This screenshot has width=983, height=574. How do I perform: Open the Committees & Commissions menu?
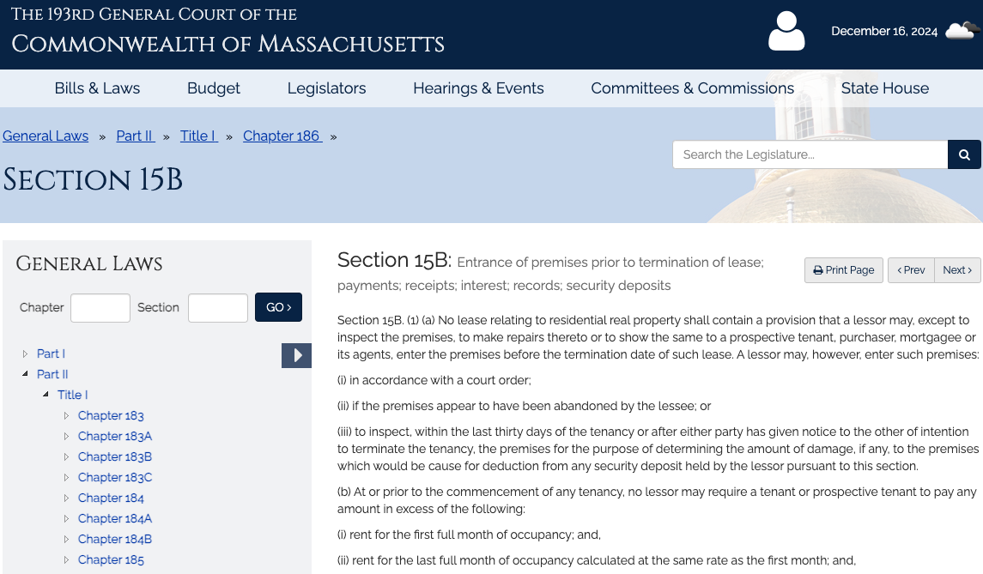[692, 88]
